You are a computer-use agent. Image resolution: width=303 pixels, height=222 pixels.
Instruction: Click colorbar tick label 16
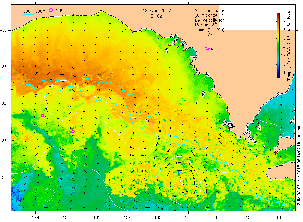click(x=283, y=30)
